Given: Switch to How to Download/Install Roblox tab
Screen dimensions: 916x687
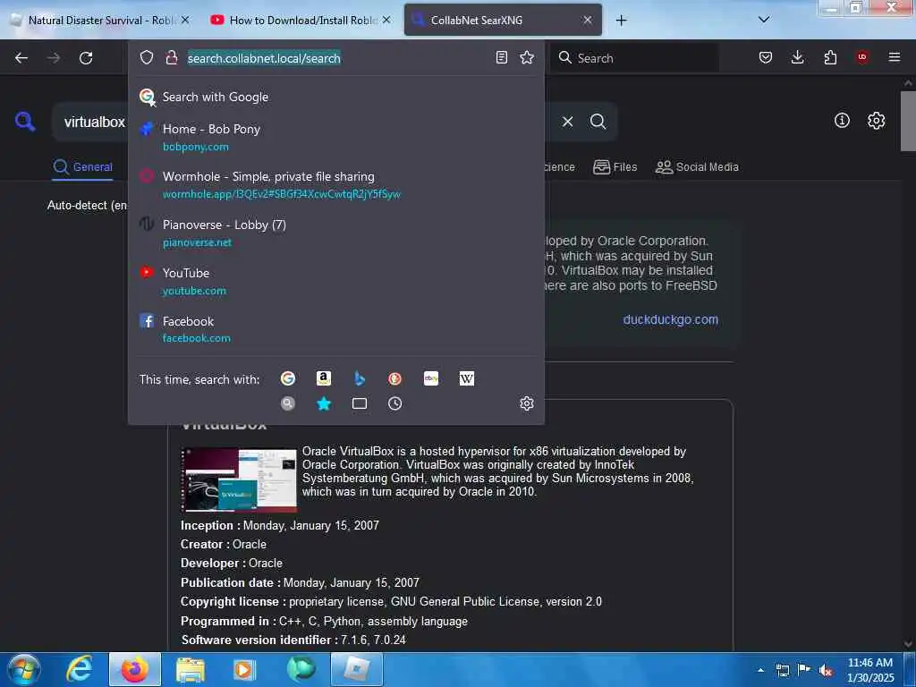Looking at the screenshot, I should coord(301,20).
